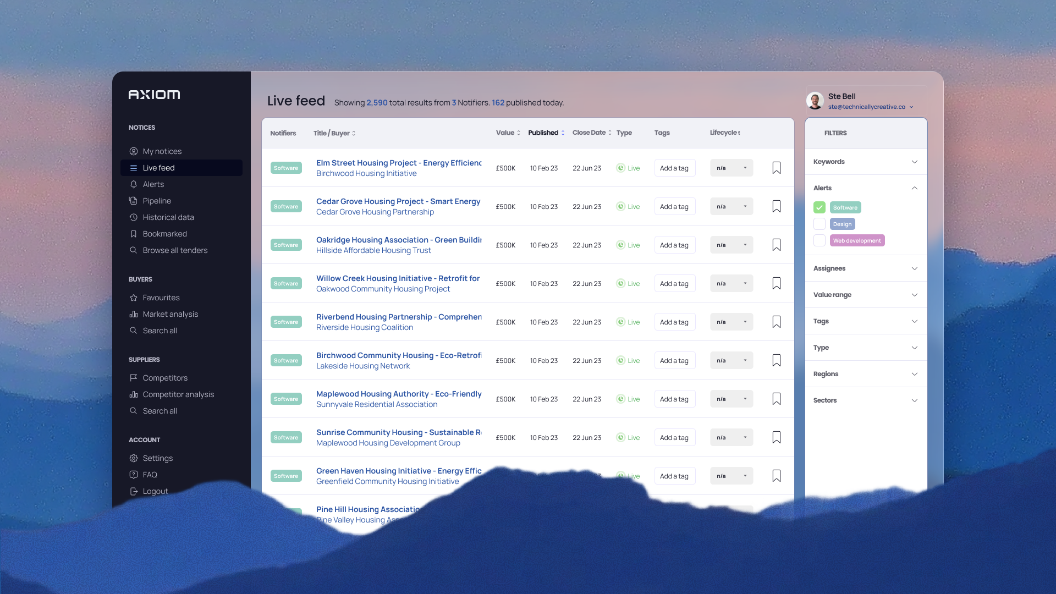1056x594 pixels.
Task: Open lifecycle dropdown for Cedar Grove row
Action: (x=731, y=207)
